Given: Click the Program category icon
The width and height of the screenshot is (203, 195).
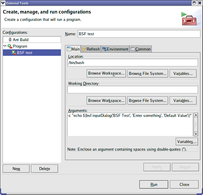Looking at the screenshot, I should (10, 46).
